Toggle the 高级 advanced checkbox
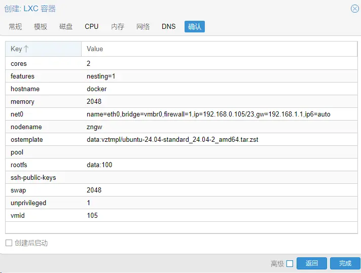The image size is (361, 273). (290, 263)
